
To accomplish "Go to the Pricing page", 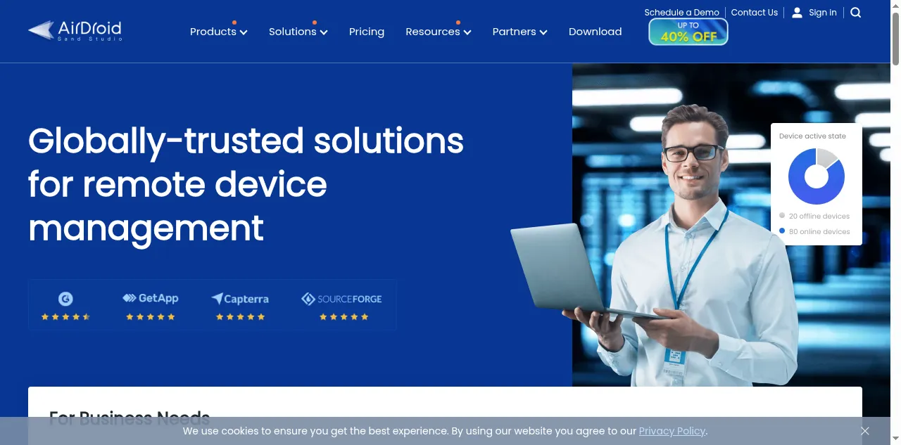I will click(x=367, y=32).
